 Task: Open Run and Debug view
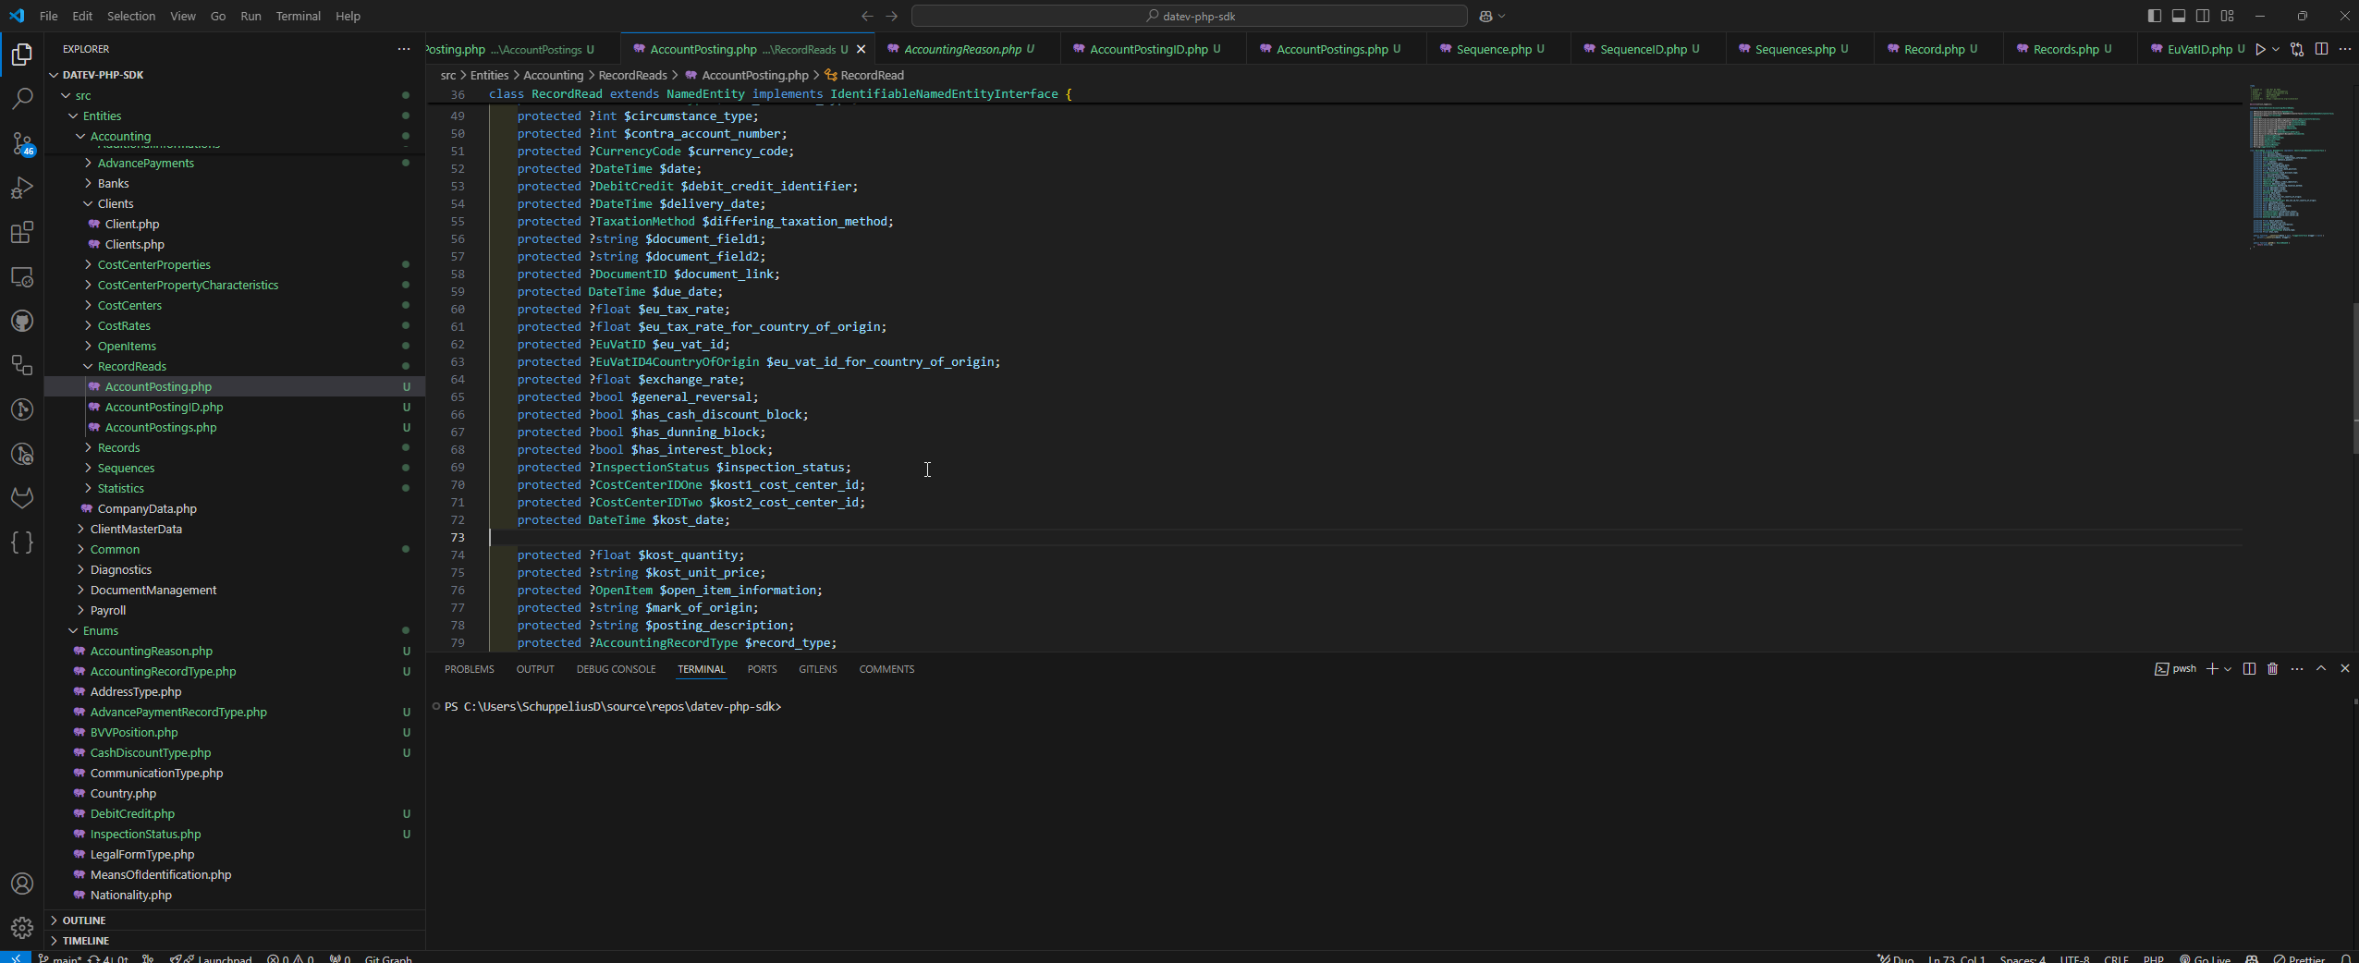(22, 188)
